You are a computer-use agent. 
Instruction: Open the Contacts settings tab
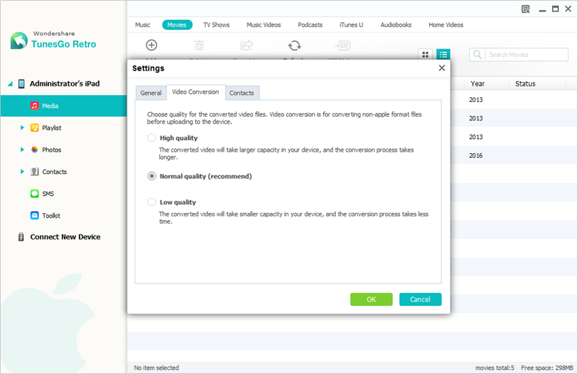[x=241, y=93]
